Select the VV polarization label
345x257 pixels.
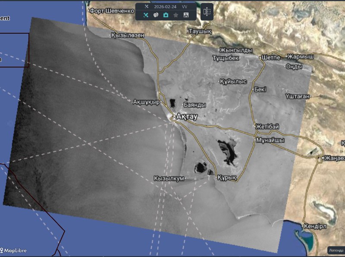coord(185,7)
